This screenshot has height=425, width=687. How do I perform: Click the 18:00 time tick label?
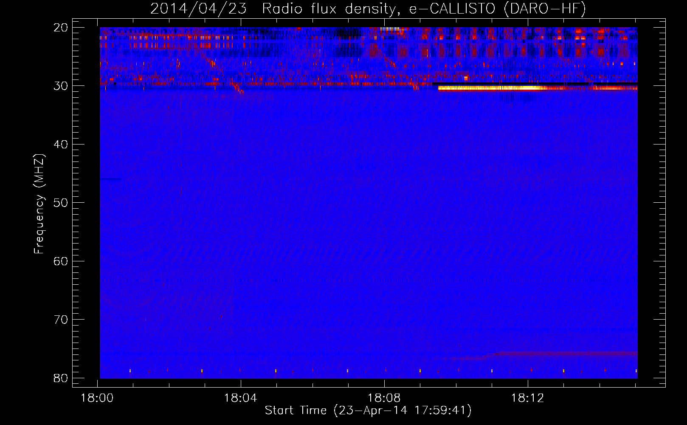pyautogui.click(x=98, y=398)
